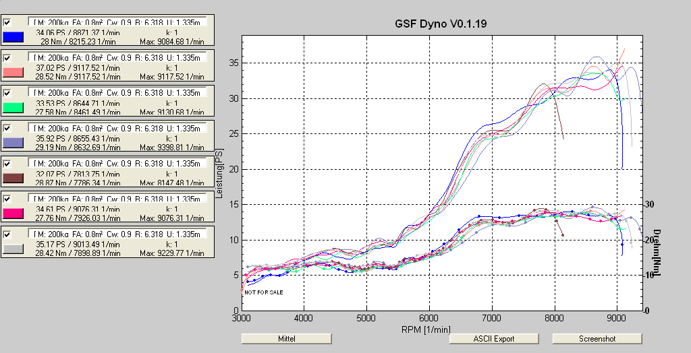691x353 pixels.
Task: Hide the green 33.53 PS curve via checkbox
Action: 7,92
